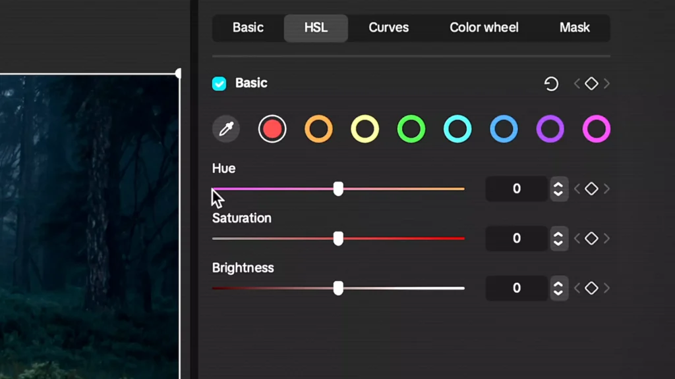Select the magenta color channel

[x=595, y=128]
